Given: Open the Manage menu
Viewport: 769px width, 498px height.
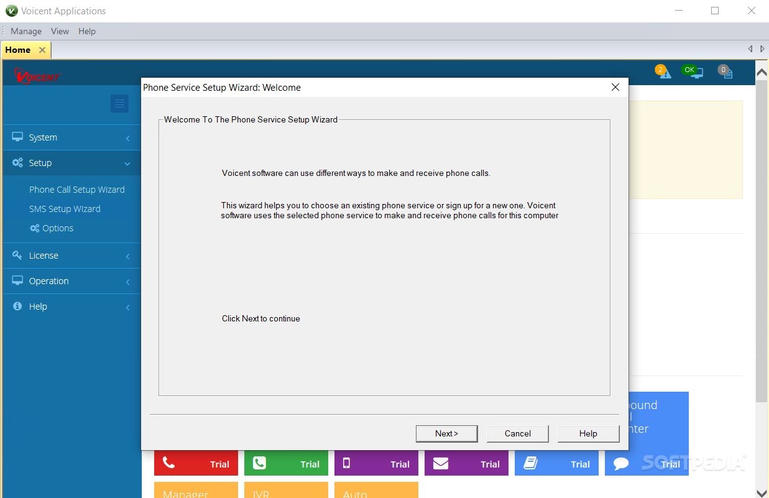Looking at the screenshot, I should pos(26,31).
